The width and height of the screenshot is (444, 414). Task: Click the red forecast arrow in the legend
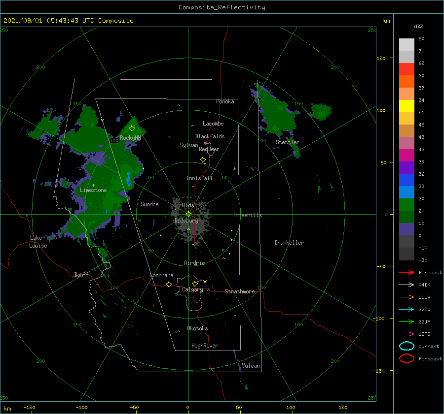pos(407,272)
